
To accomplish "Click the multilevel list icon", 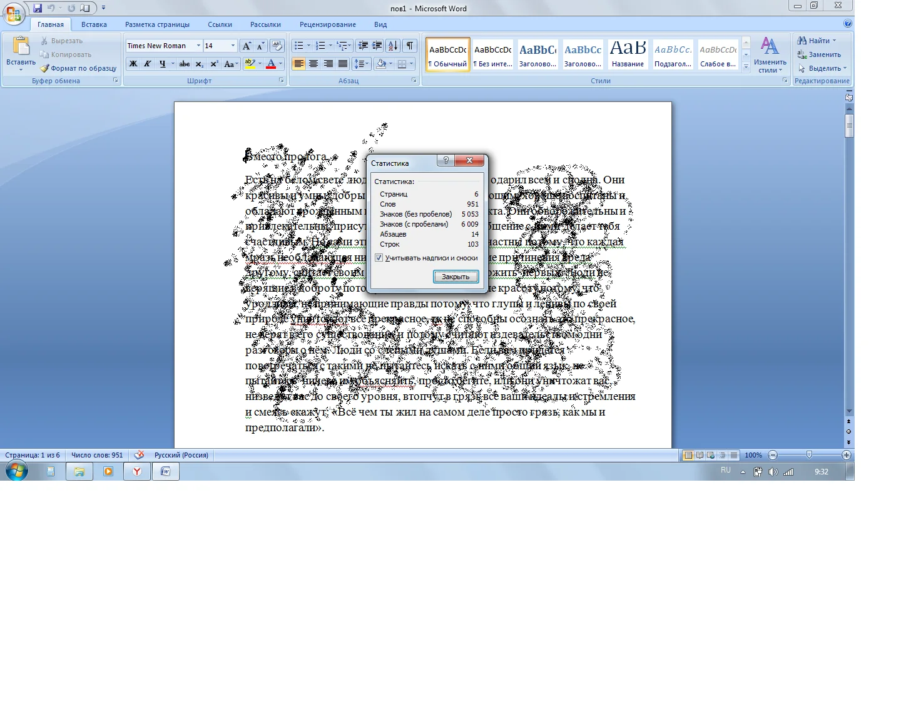I will 342,46.
